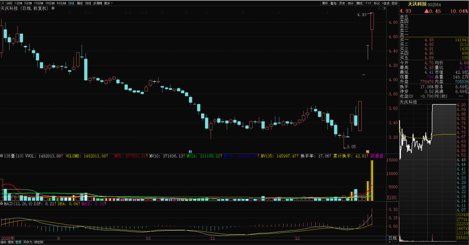The width and height of the screenshot is (469, 245).
Task: Click the 买二 4.92 bid row
Action: pos(434,44)
